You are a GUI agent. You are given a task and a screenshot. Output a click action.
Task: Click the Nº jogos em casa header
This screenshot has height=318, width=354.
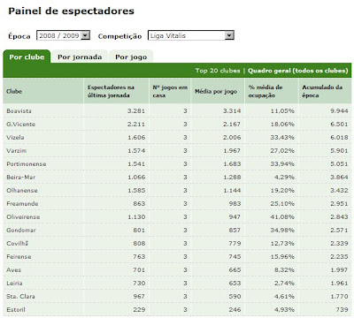(x=170, y=91)
